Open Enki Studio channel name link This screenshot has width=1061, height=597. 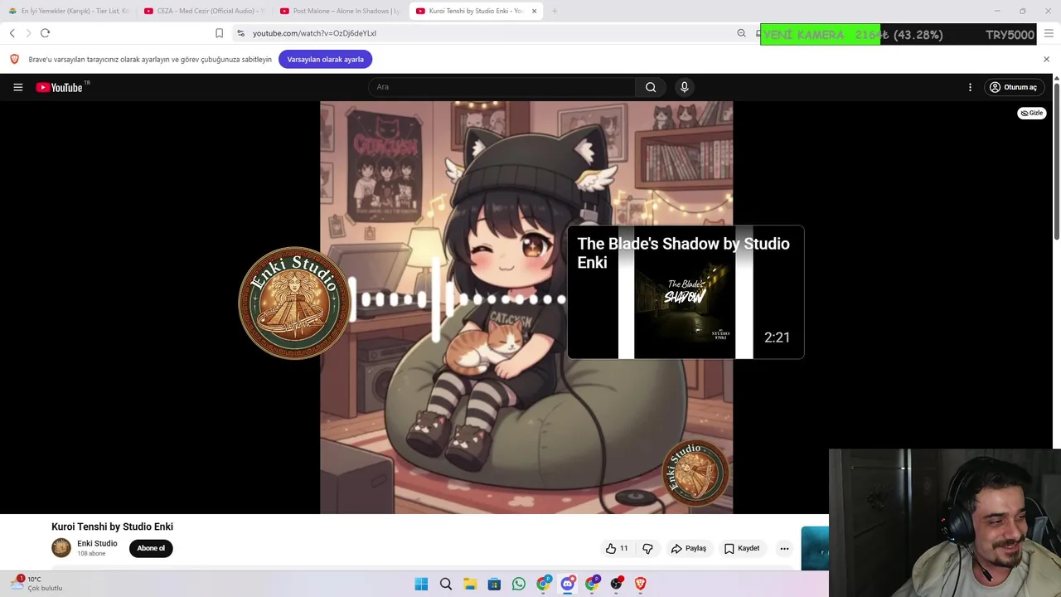(97, 543)
